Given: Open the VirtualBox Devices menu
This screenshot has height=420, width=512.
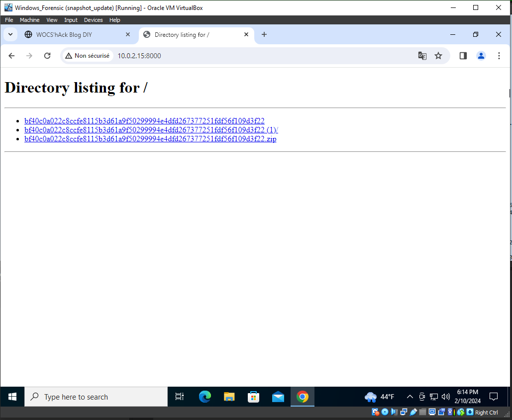Looking at the screenshot, I should tap(93, 20).
